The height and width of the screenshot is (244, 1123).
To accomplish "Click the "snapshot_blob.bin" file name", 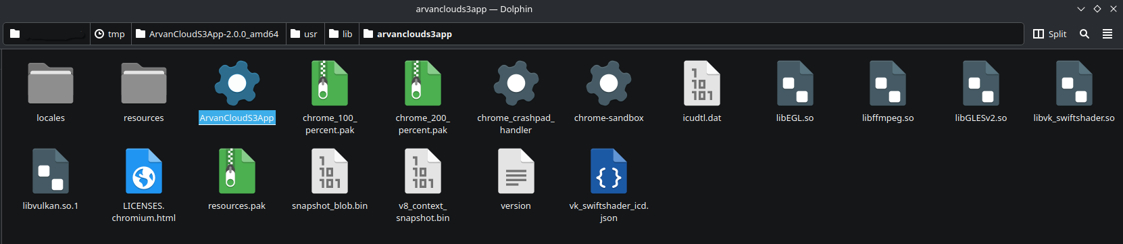I will pos(330,205).
